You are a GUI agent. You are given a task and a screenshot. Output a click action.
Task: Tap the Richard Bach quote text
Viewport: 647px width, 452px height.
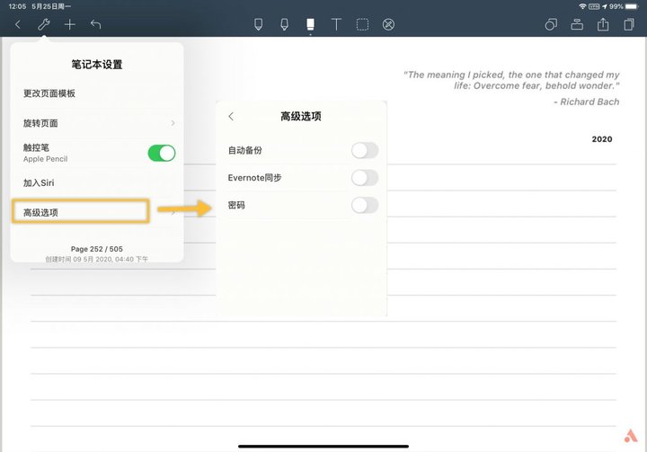pyautogui.click(x=511, y=88)
